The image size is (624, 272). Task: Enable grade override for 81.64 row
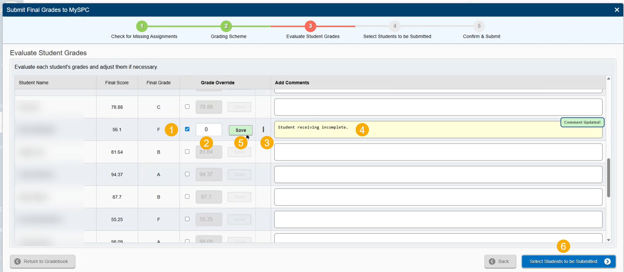point(187,152)
